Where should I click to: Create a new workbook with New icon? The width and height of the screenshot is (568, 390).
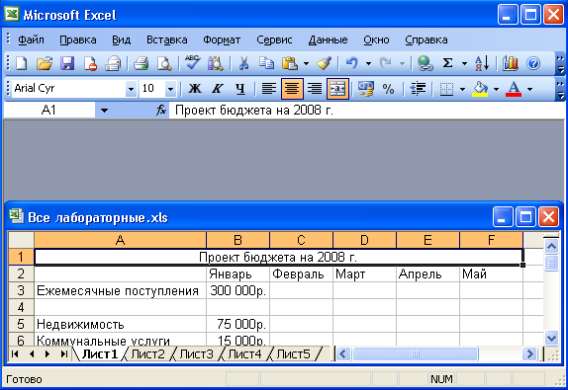point(22,63)
